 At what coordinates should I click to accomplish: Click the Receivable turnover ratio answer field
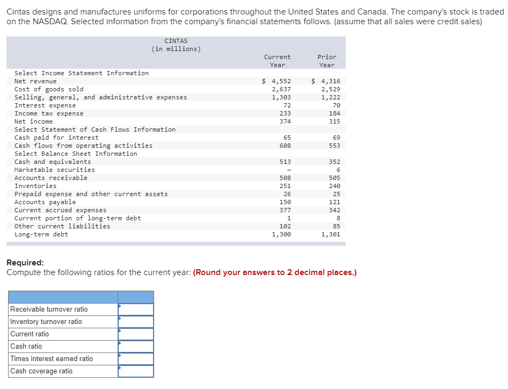coord(136,309)
